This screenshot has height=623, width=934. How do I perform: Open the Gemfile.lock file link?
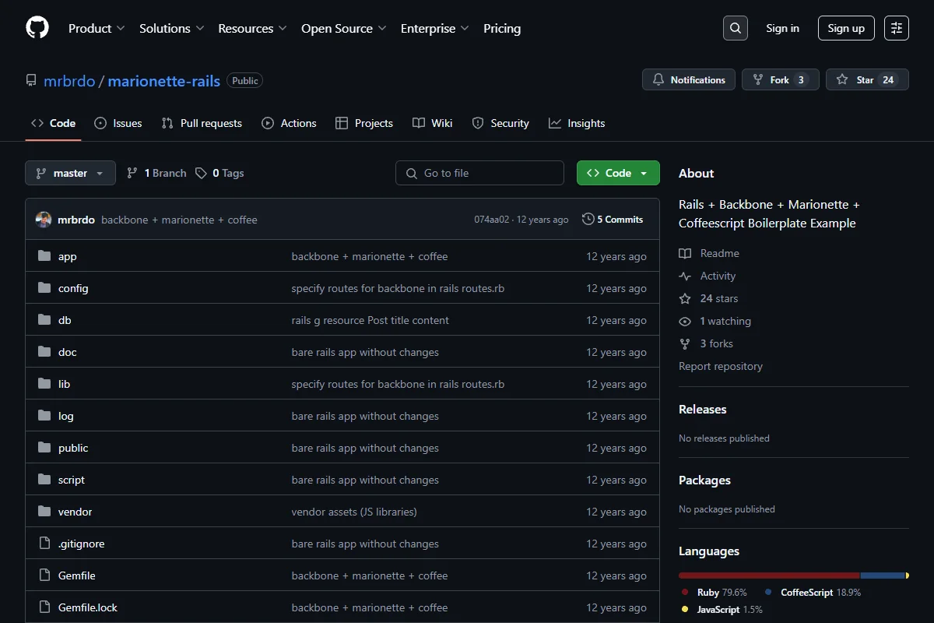tap(88, 607)
